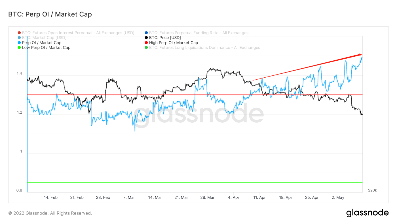Hide the High Perp OI / Market Cap series
Image resolution: width=397 pixels, height=223 pixels.
pos(173,43)
